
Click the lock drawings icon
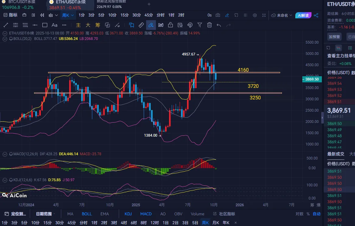[170, 25]
